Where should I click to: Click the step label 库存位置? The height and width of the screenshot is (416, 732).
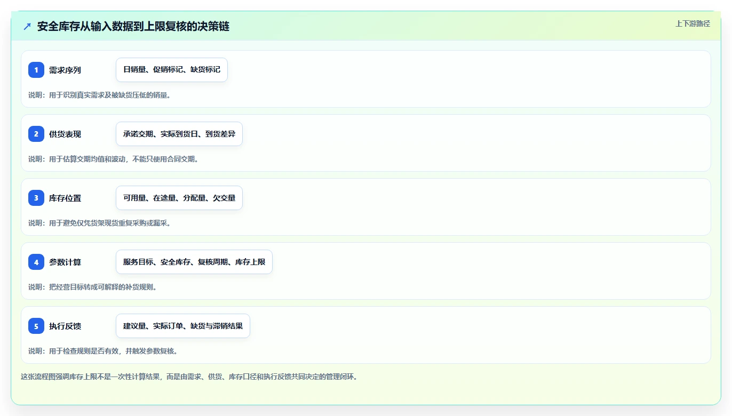pyautogui.click(x=65, y=198)
